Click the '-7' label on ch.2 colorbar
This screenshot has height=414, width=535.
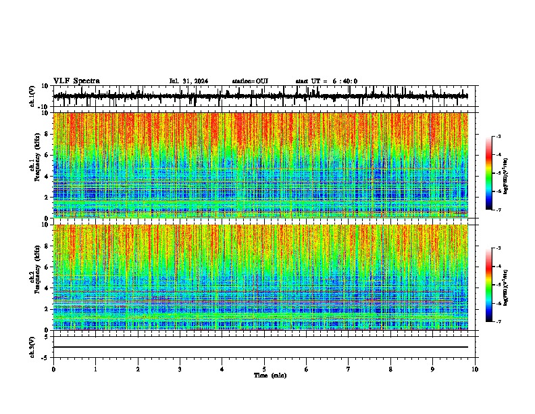[498, 322]
